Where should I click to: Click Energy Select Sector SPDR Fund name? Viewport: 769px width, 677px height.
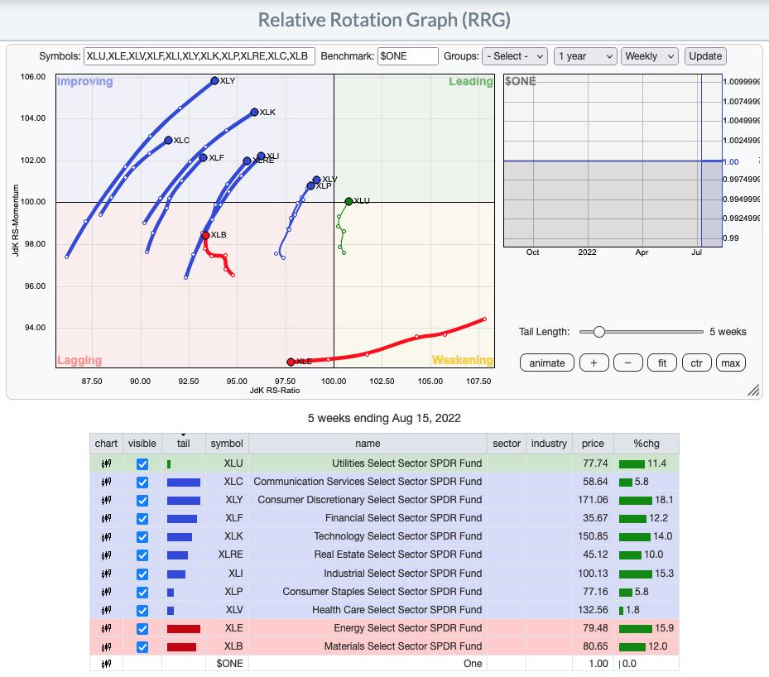(407, 628)
